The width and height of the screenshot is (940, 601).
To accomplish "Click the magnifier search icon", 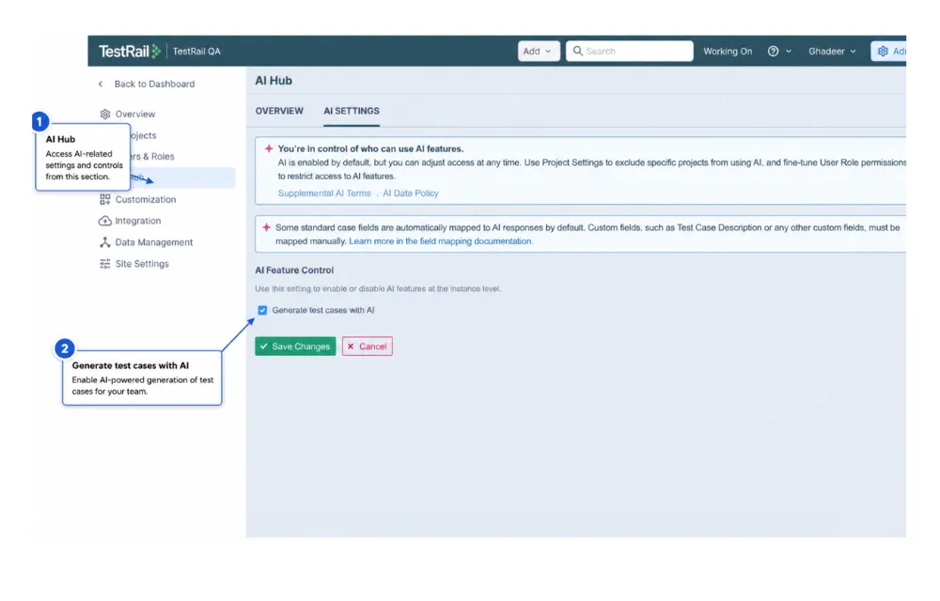I will click(x=577, y=52).
